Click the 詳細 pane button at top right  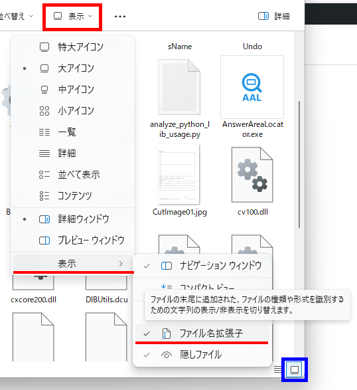point(274,17)
